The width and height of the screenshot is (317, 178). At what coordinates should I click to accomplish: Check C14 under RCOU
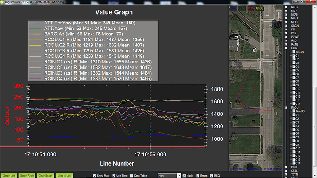point(294,163)
